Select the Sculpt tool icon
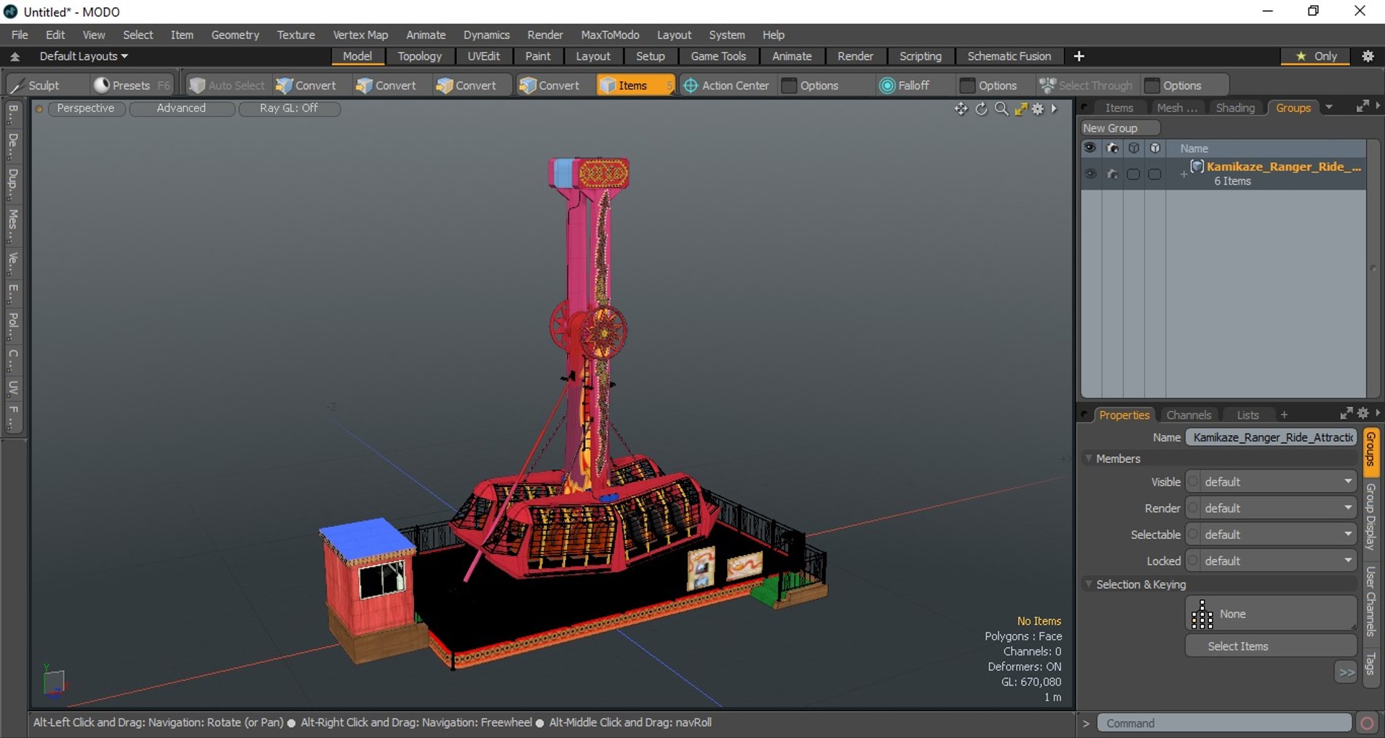 (x=17, y=85)
